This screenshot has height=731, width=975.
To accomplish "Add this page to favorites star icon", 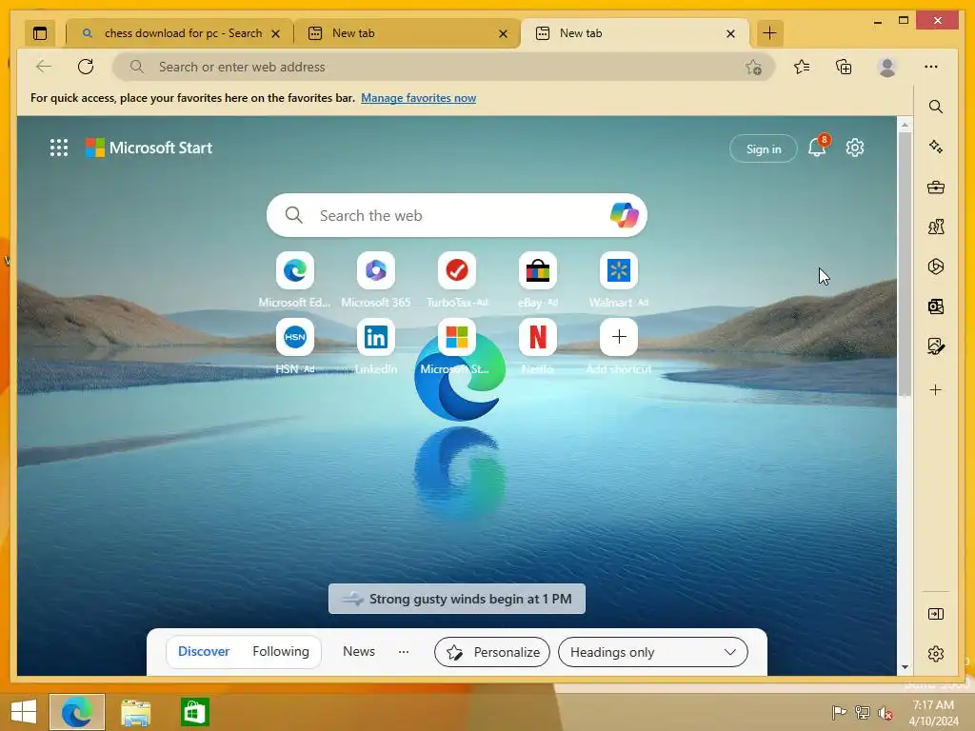I will point(753,68).
